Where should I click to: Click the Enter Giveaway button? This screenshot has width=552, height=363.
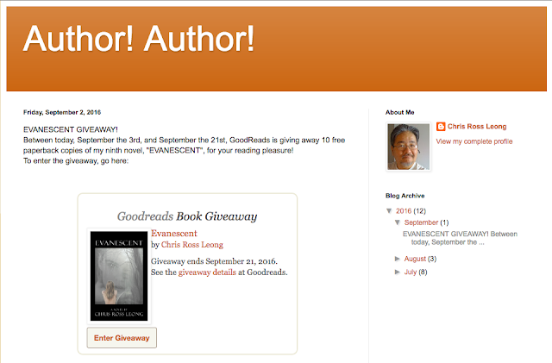tap(122, 338)
